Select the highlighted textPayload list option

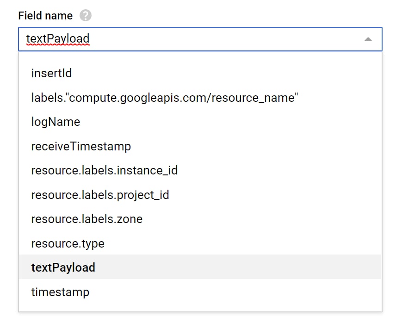(x=200, y=267)
